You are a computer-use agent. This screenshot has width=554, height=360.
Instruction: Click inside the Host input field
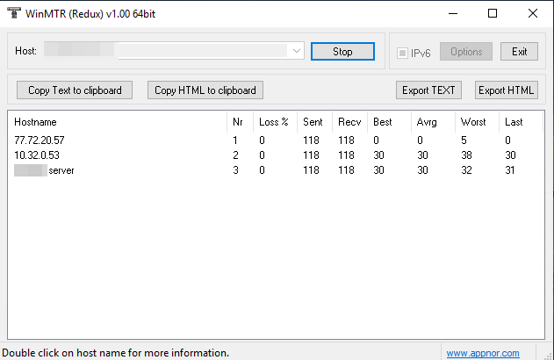pyautogui.click(x=167, y=52)
